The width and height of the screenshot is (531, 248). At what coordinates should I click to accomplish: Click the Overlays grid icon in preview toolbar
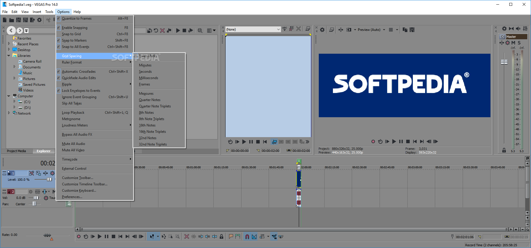(391, 29)
